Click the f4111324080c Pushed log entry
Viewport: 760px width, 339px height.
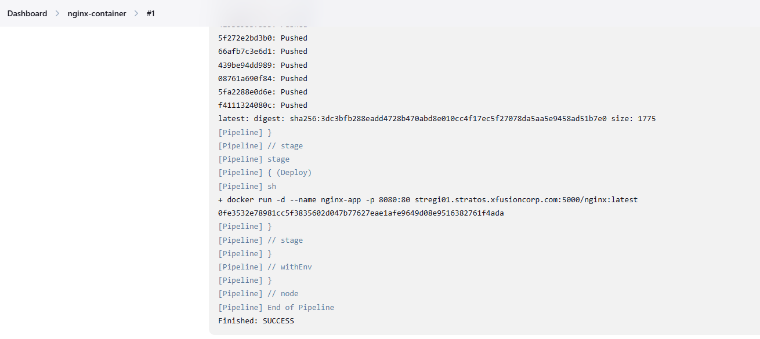pyautogui.click(x=263, y=105)
